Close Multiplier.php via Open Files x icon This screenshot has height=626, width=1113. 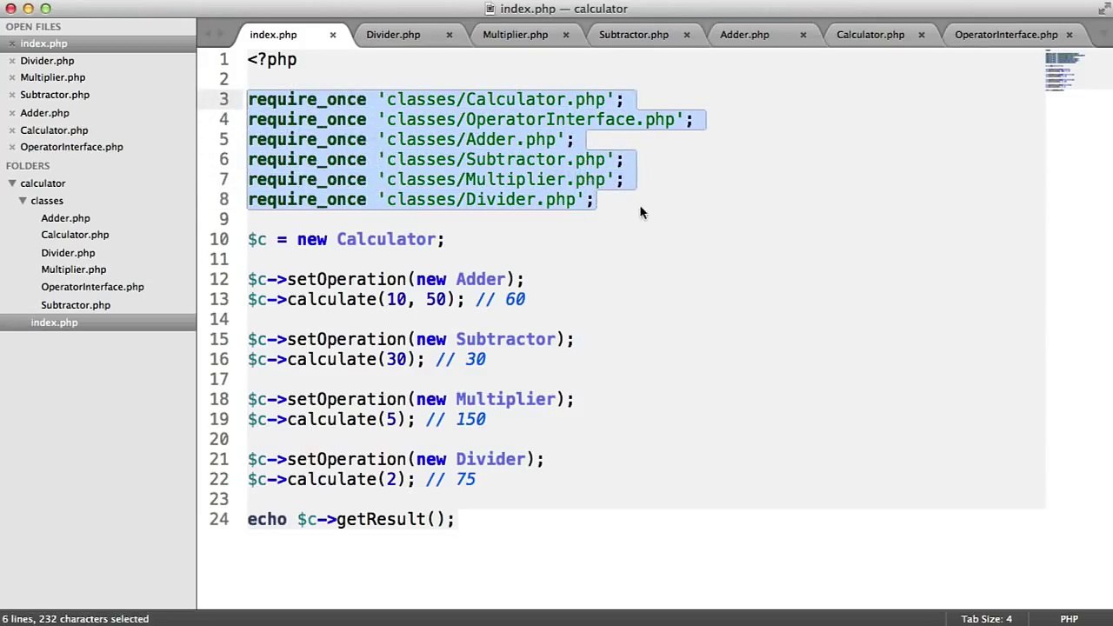tap(10, 77)
